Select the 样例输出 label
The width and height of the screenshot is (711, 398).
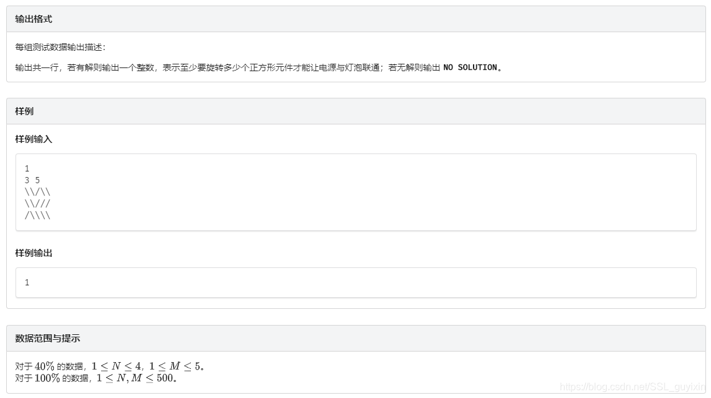click(x=34, y=253)
